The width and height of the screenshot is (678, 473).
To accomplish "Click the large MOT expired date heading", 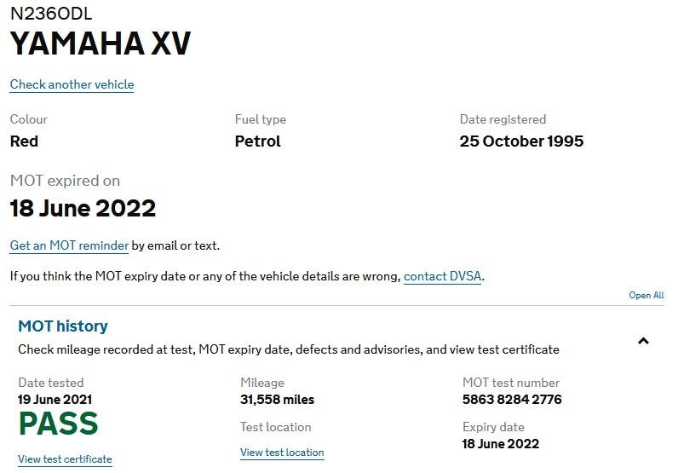I will click(x=83, y=208).
